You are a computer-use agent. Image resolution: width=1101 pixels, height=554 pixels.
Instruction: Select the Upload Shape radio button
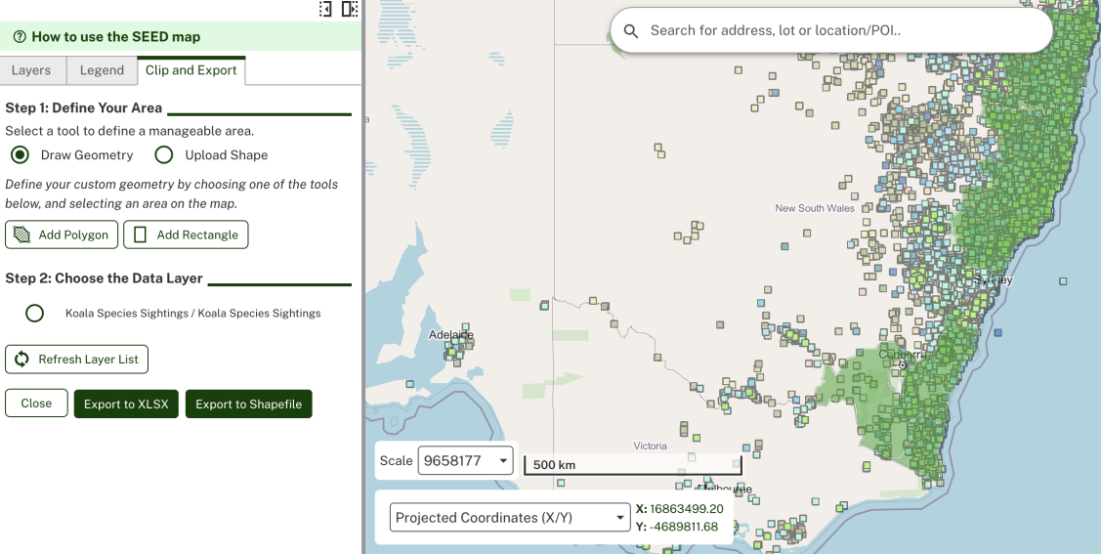click(163, 155)
